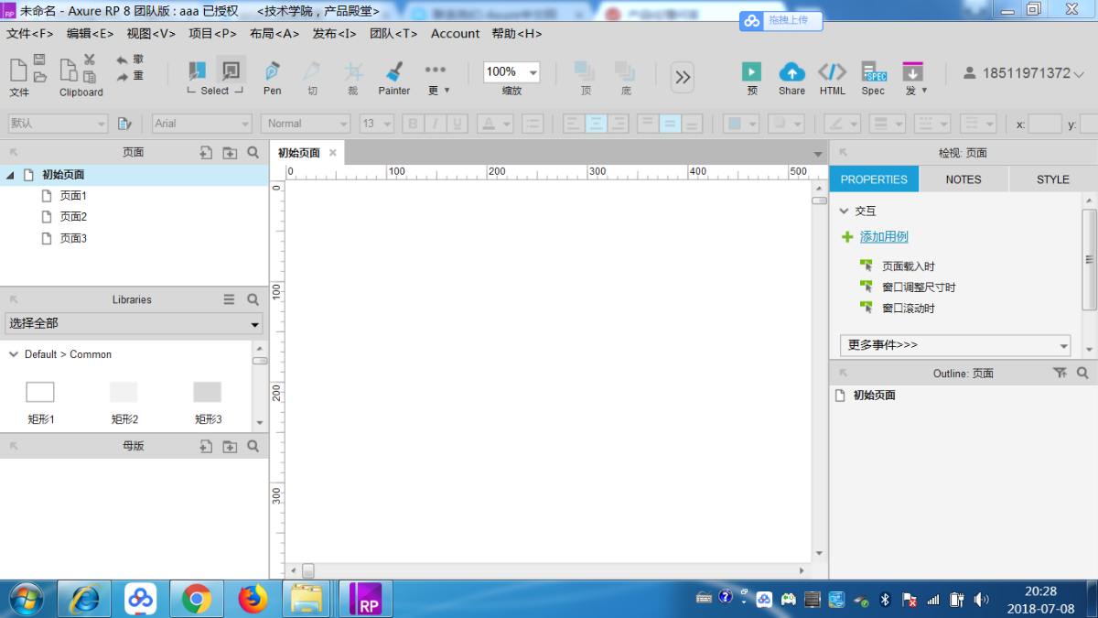Search in the Outline panel

(1082, 373)
